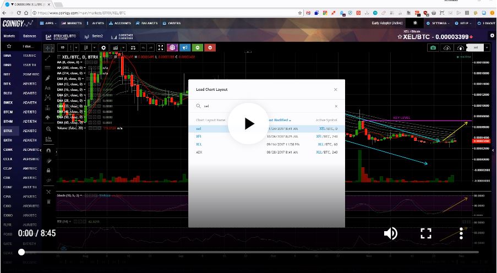The image size is (497, 273).
Task: Select the text annotation tool (Aa)
Action: point(48,88)
